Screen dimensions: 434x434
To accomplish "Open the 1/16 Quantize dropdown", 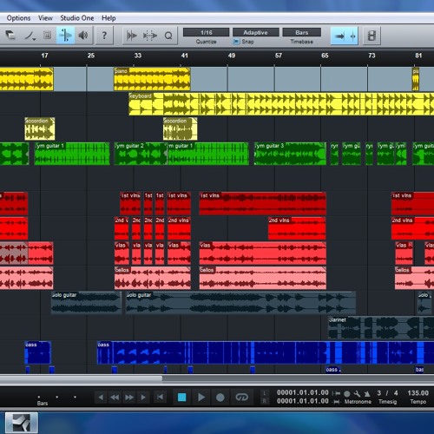I will 206,32.
